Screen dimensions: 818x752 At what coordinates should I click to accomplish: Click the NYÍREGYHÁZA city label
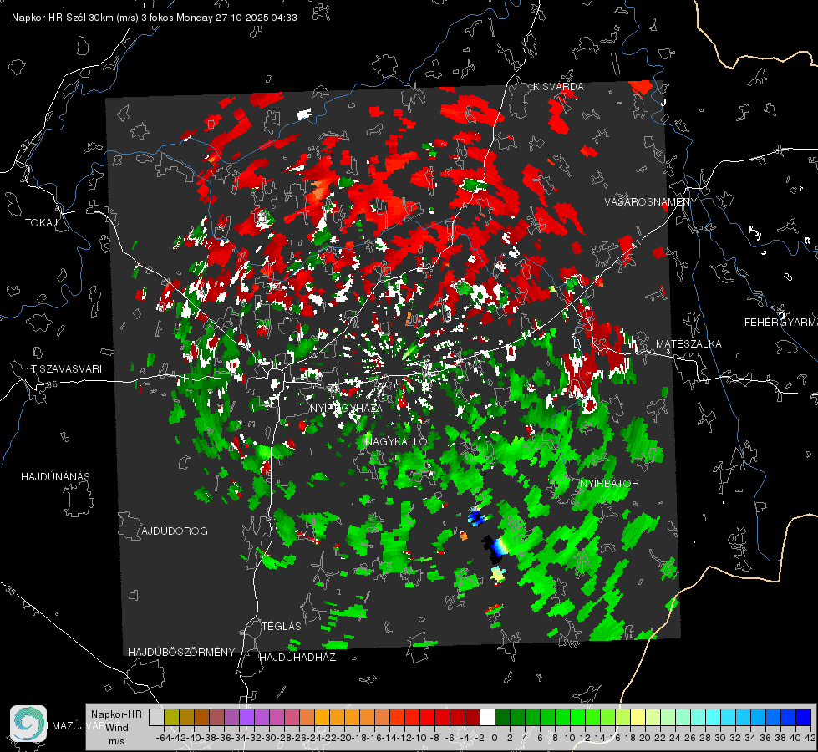click(x=346, y=408)
